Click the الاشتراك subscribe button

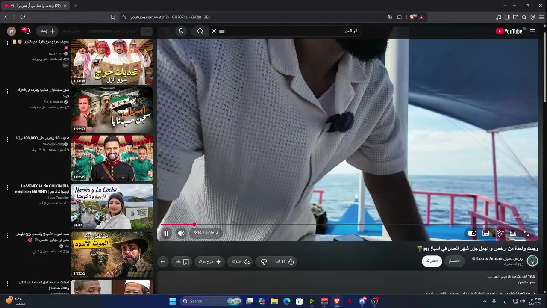click(x=432, y=261)
